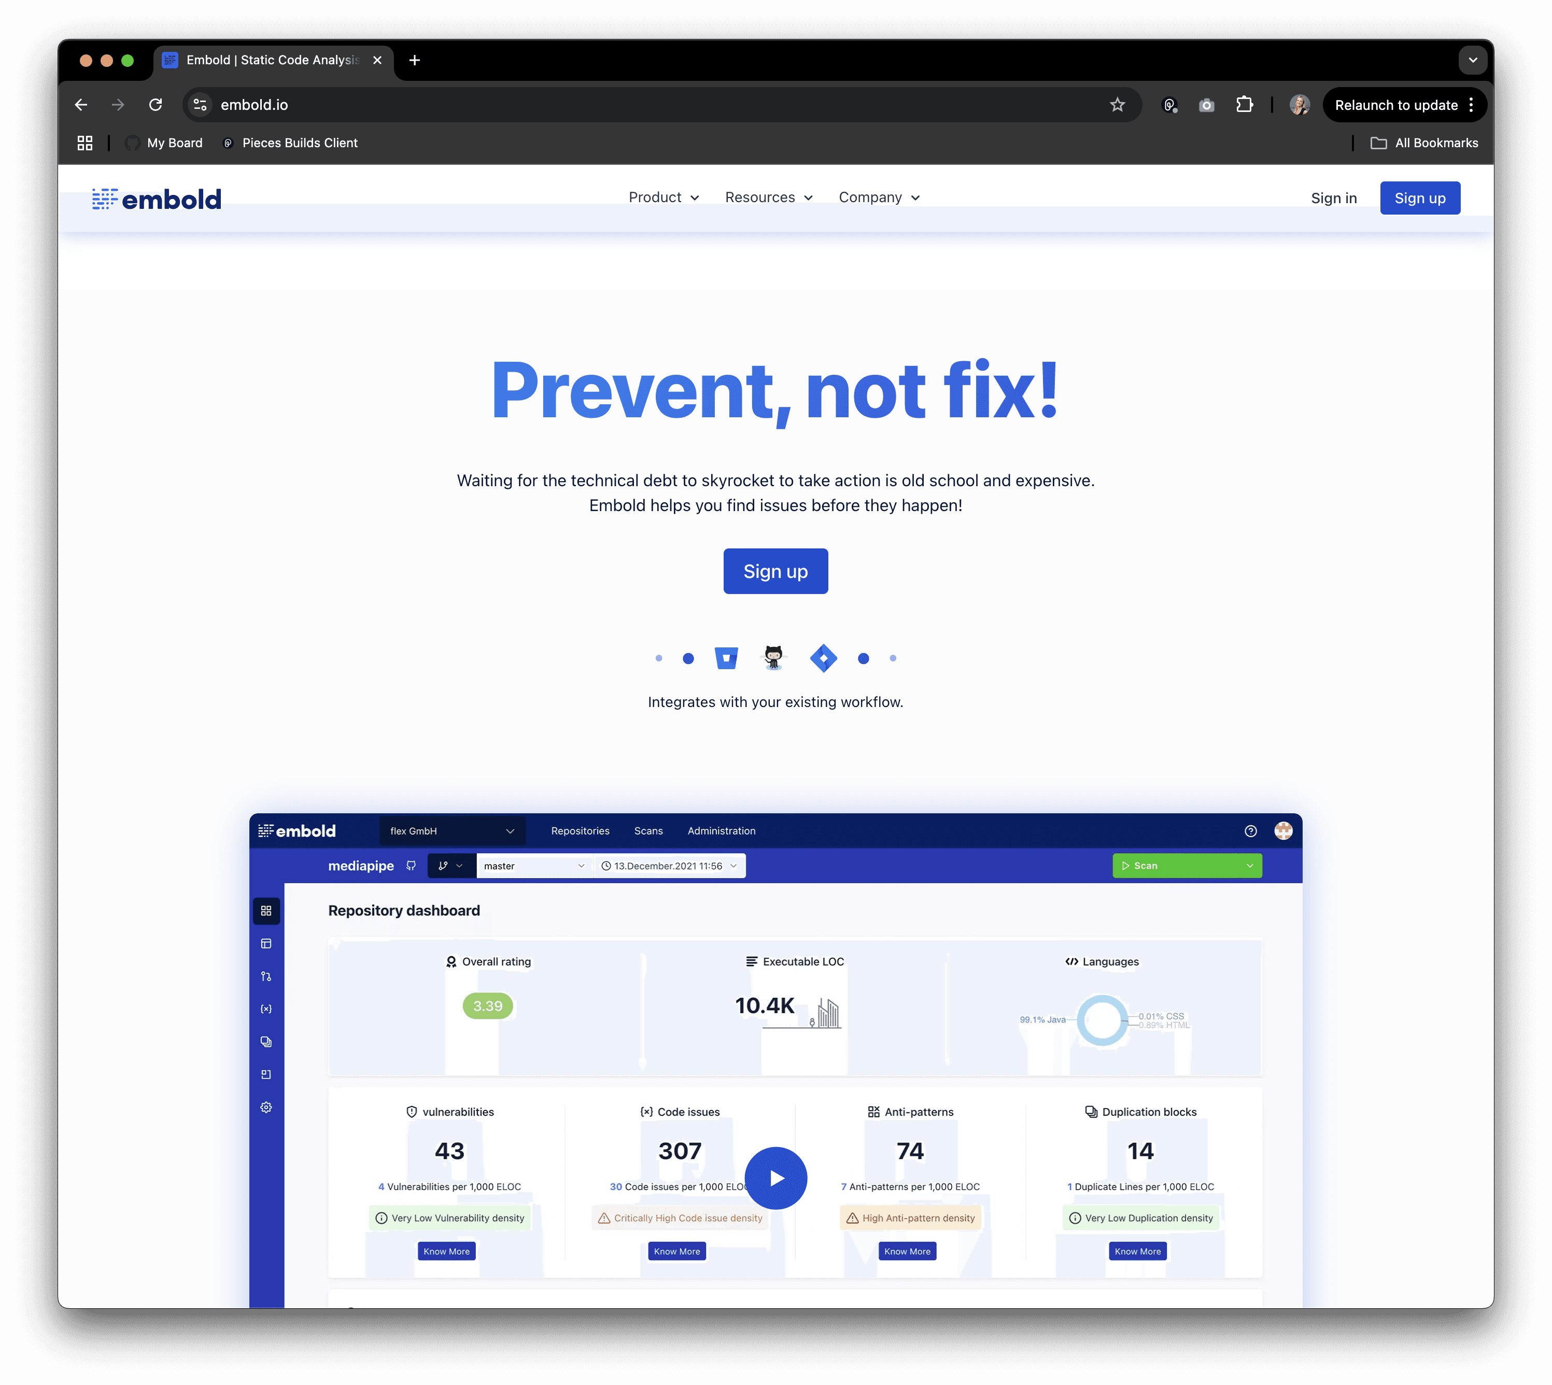This screenshot has height=1385, width=1552.
Task: Open the Administration tab
Action: (x=722, y=831)
